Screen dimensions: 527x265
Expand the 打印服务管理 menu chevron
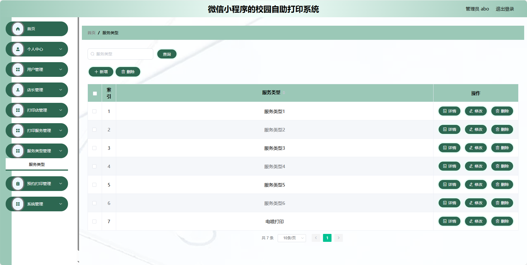click(x=61, y=131)
